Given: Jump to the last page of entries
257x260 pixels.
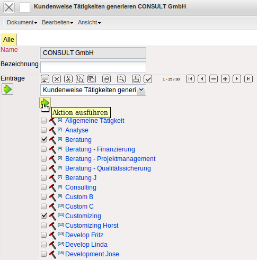Looking at the screenshot, I should tap(249, 79).
